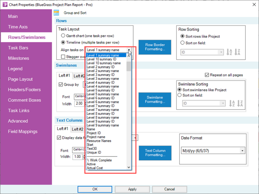Screen dimensions: 259x194
Task: Open Row Sorting field ID dropdown
Action: (x=221, y=52)
